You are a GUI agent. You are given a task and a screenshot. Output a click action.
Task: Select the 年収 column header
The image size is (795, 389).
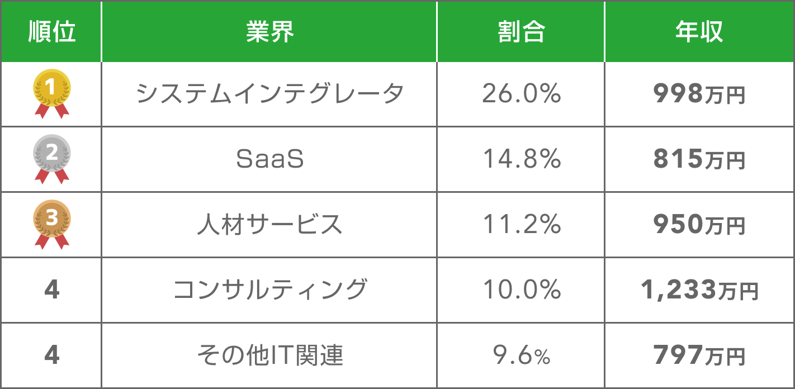pos(699,32)
